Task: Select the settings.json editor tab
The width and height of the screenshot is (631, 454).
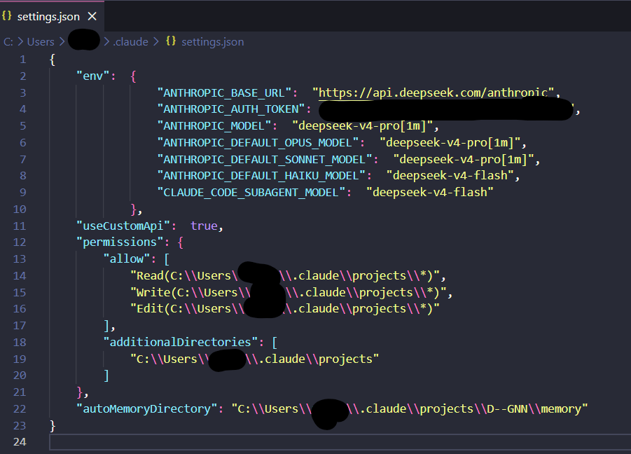Action: (x=52, y=16)
